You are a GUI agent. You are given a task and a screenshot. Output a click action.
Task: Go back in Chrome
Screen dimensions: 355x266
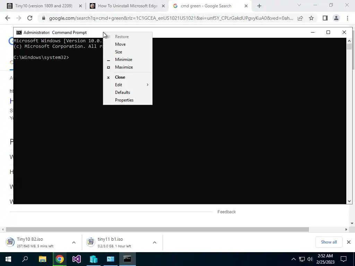(8, 18)
